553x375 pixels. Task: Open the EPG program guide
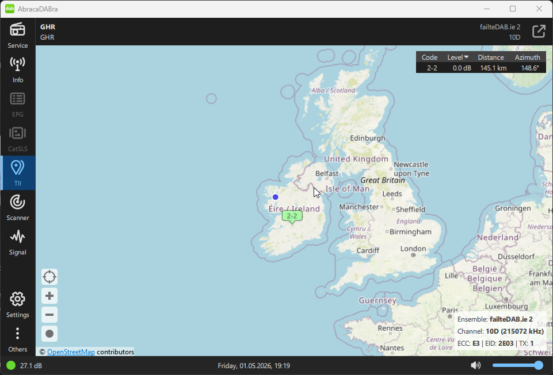(x=18, y=104)
